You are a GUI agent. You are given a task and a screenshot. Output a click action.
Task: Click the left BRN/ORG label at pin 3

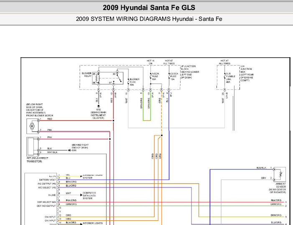71,182
